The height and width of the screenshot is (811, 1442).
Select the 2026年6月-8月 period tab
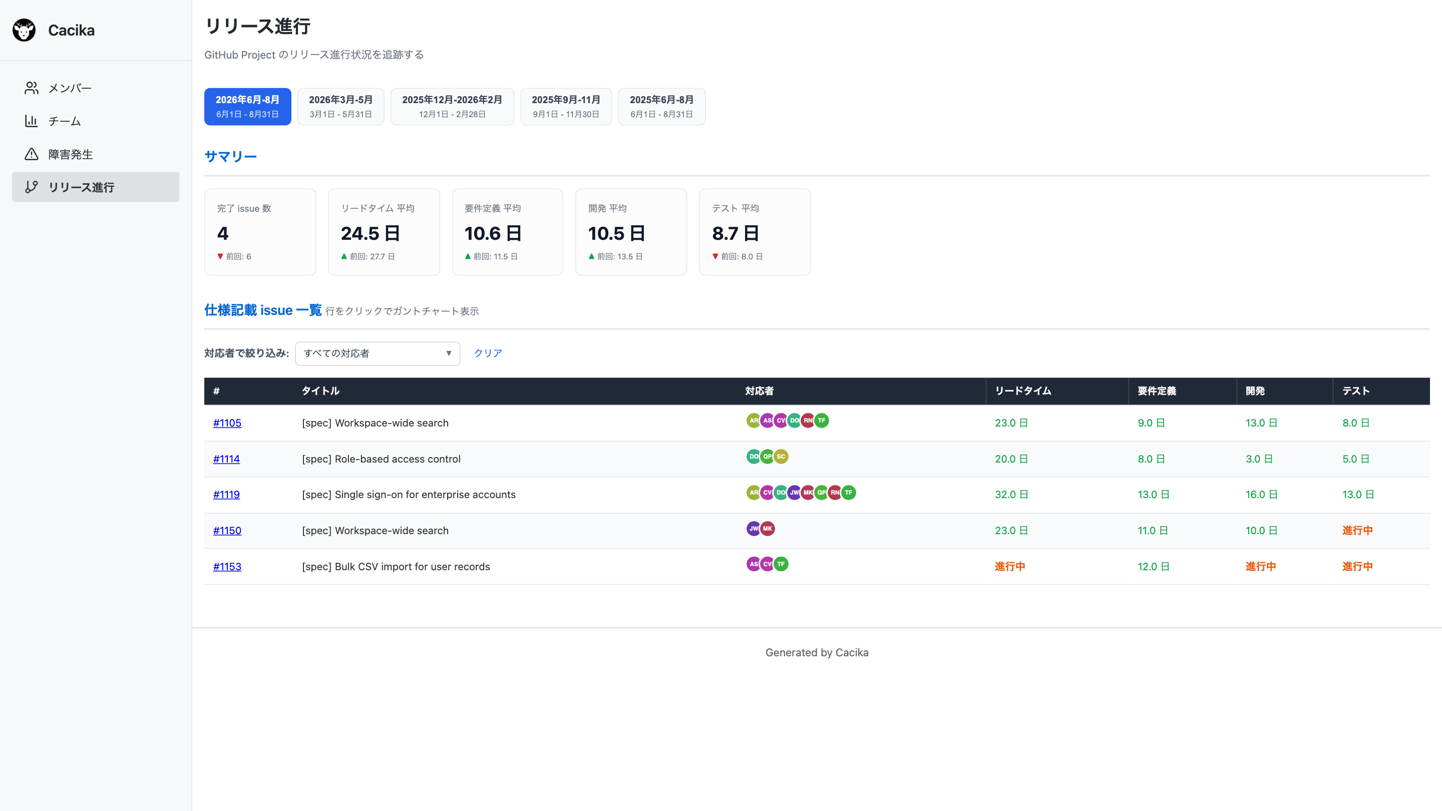247,106
